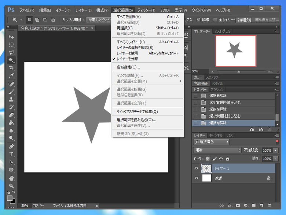Select the Brush tool
286x215 pixels.
pyautogui.click(x=11, y=92)
